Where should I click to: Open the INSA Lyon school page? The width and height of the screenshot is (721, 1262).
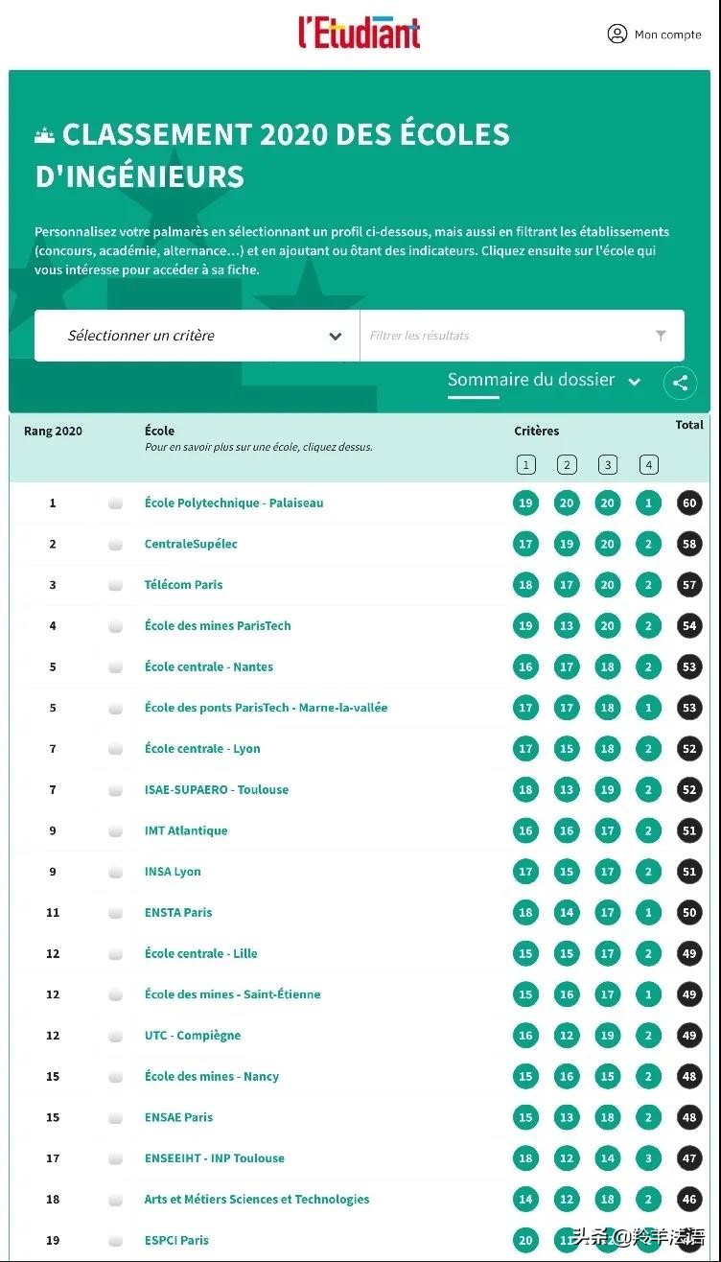(x=173, y=872)
